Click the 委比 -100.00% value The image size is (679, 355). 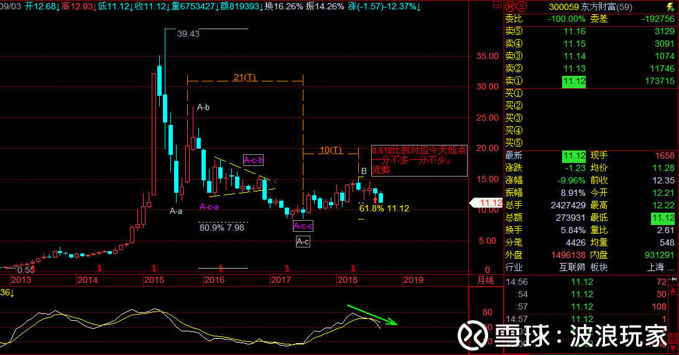(x=566, y=19)
